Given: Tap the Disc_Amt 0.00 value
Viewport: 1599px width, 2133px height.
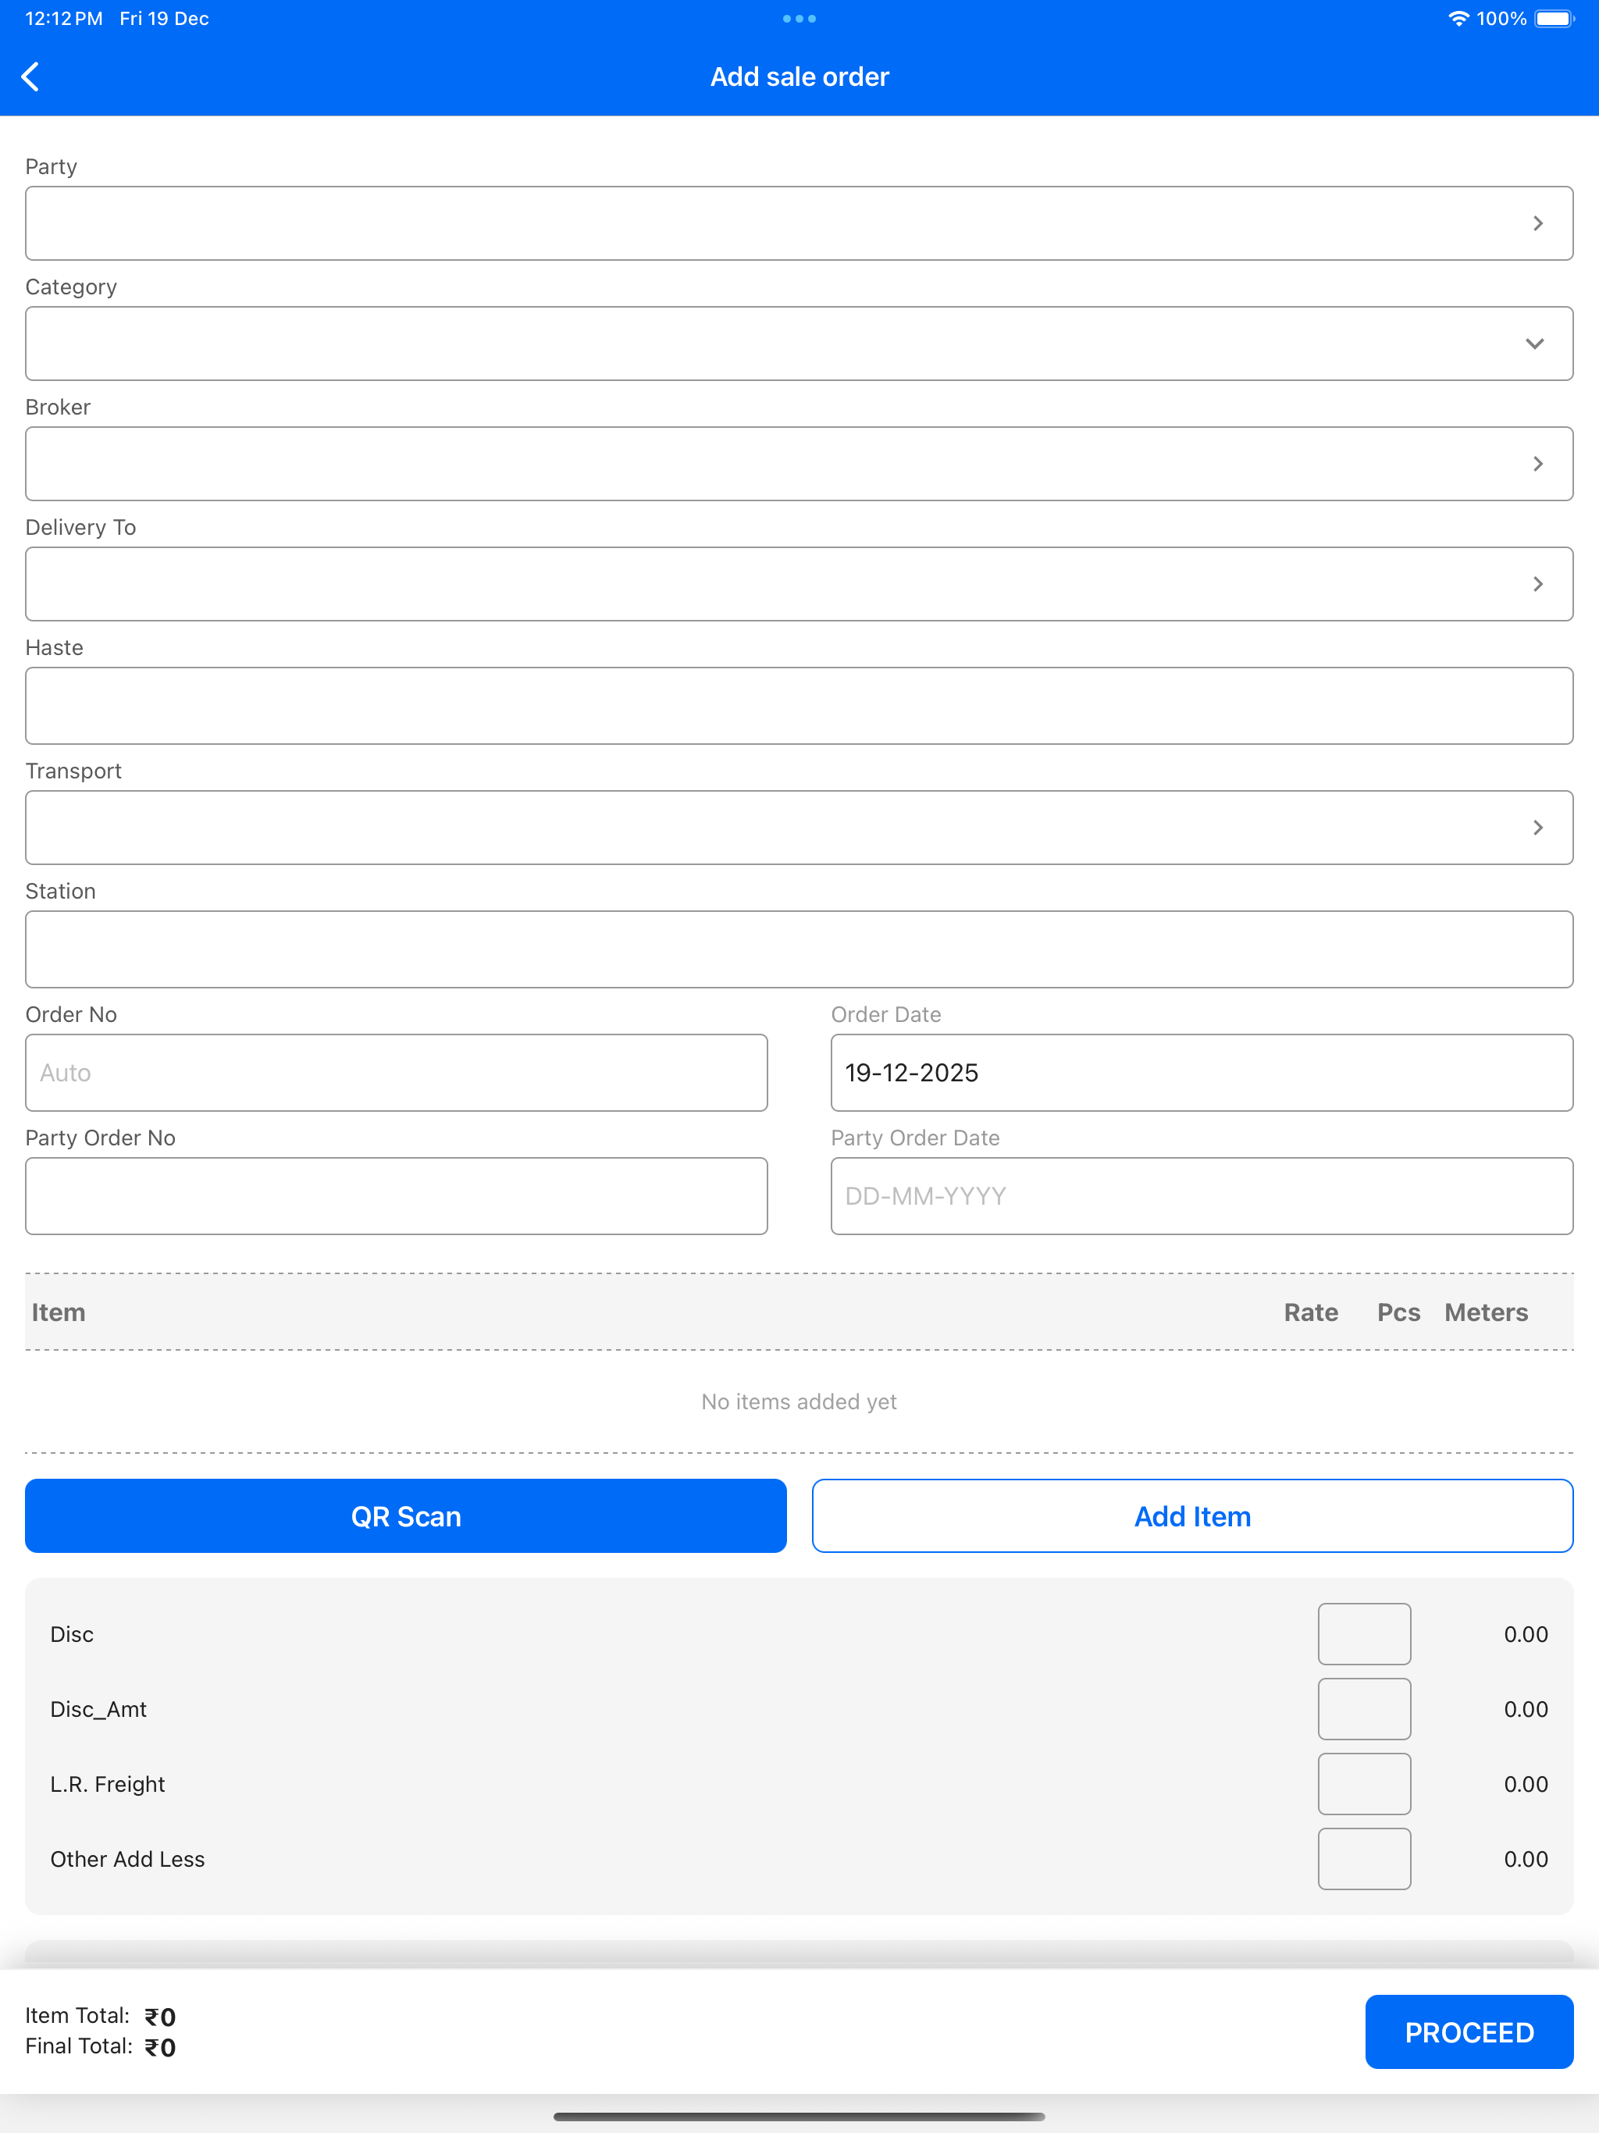Looking at the screenshot, I should pyautogui.click(x=1526, y=1709).
